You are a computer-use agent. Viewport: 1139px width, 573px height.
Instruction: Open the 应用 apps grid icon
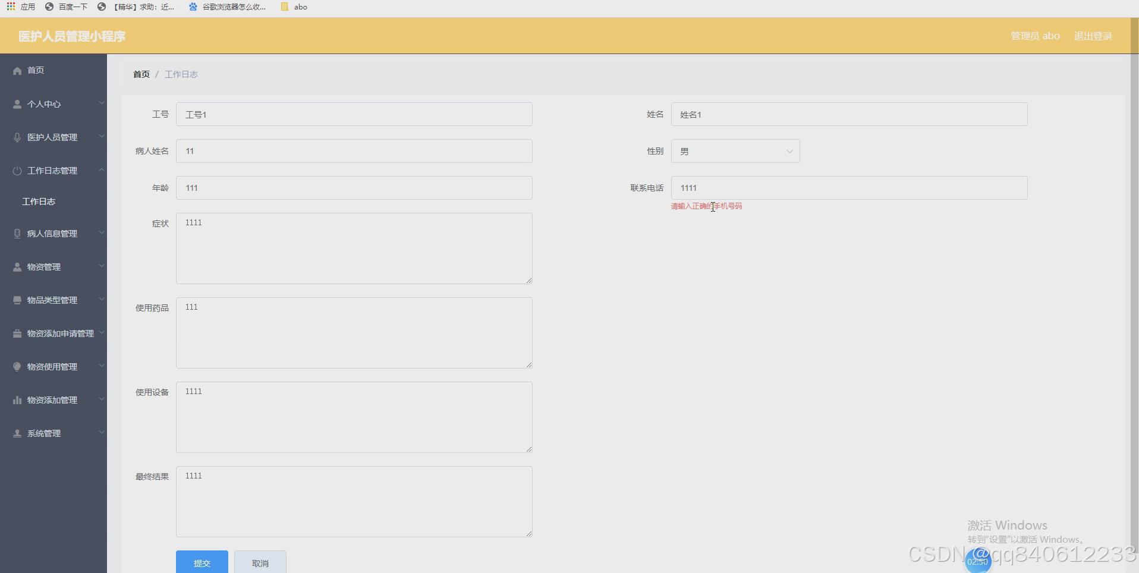pyautogui.click(x=11, y=7)
